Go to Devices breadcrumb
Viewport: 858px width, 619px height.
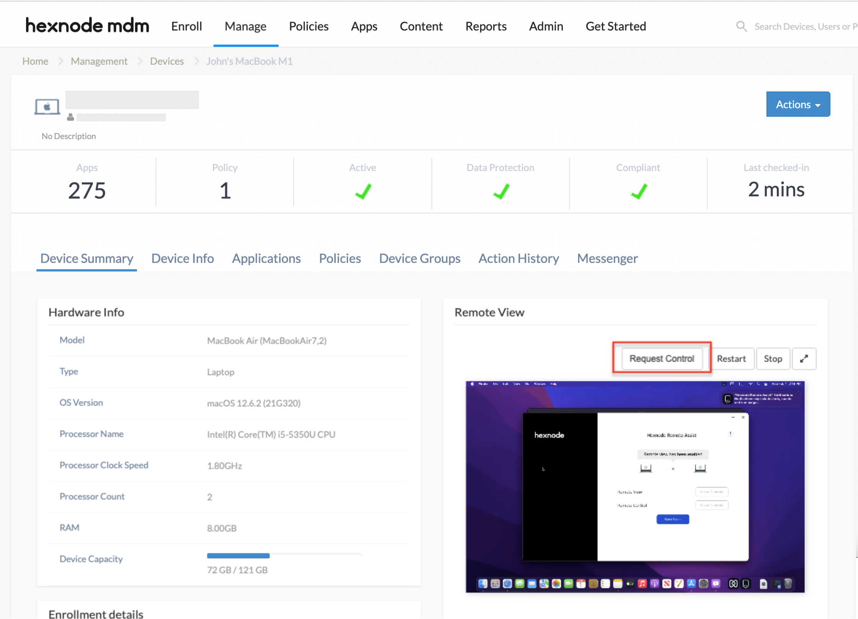[x=167, y=61]
